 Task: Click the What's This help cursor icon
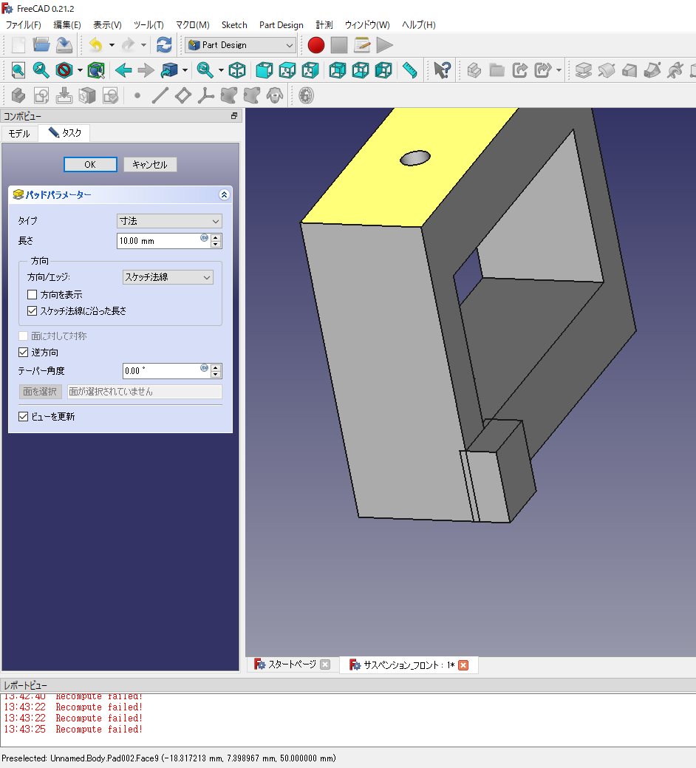pyautogui.click(x=441, y=70)
